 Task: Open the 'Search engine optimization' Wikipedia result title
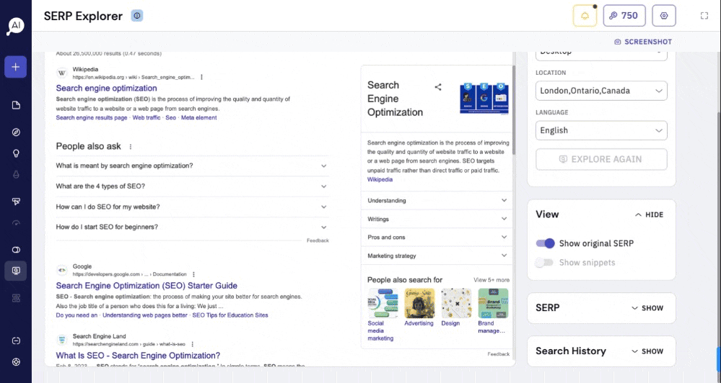point(106,88)
